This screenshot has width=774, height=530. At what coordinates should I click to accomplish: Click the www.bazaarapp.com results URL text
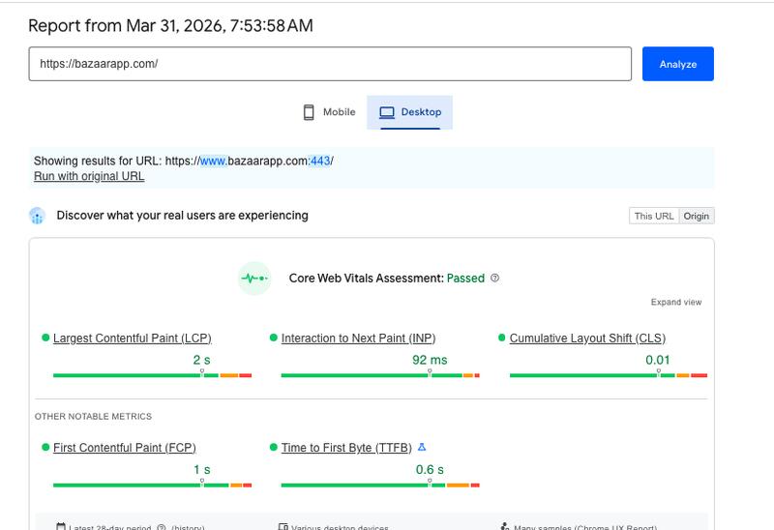(250, 161)
